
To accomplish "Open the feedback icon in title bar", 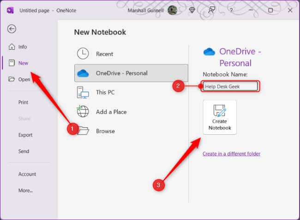I will 212,10.
